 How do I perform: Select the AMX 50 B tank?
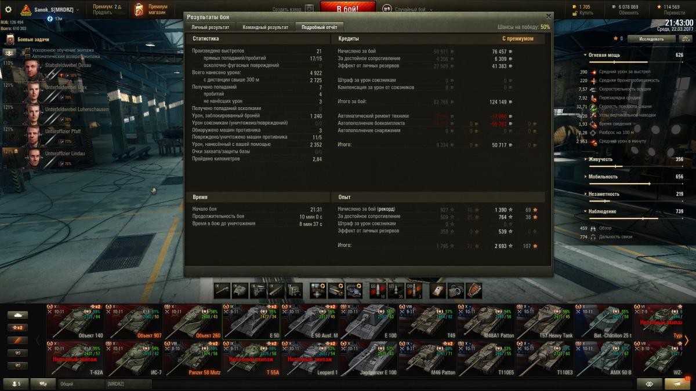603,359
